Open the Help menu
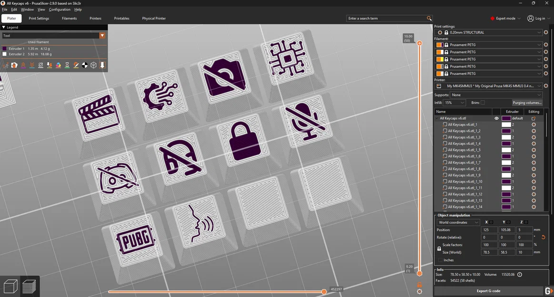Viewport: 554px width, 297px height. click(78, 10)
